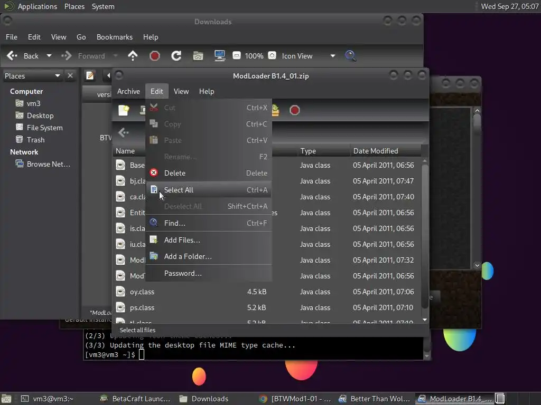541x405 pixels.
Task: Choose Add a Folder… menu entry
Action: tap(209, 257)
